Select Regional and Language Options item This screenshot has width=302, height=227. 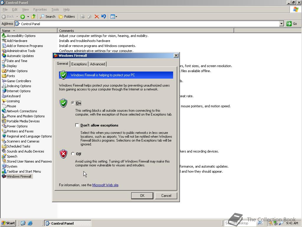(29, 136)
